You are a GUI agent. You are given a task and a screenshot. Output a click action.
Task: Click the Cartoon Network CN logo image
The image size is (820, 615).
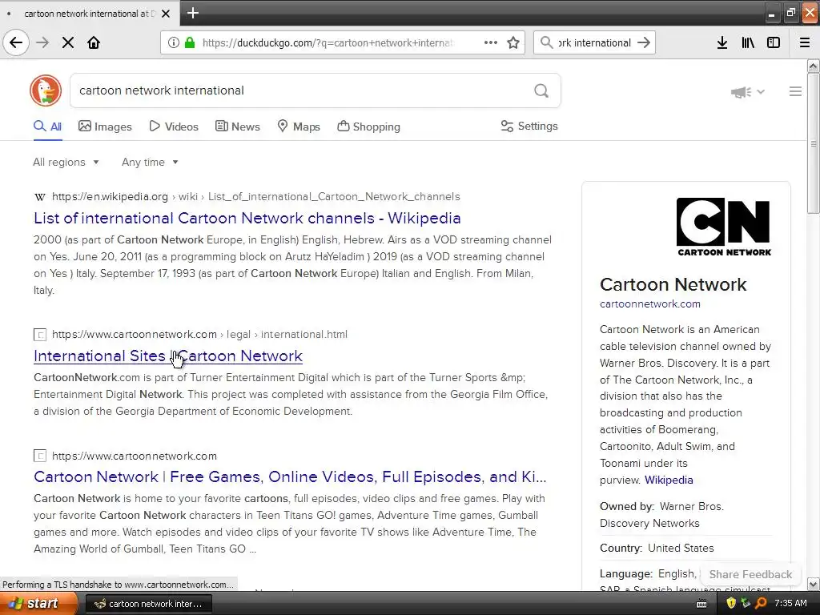[724, 227]
